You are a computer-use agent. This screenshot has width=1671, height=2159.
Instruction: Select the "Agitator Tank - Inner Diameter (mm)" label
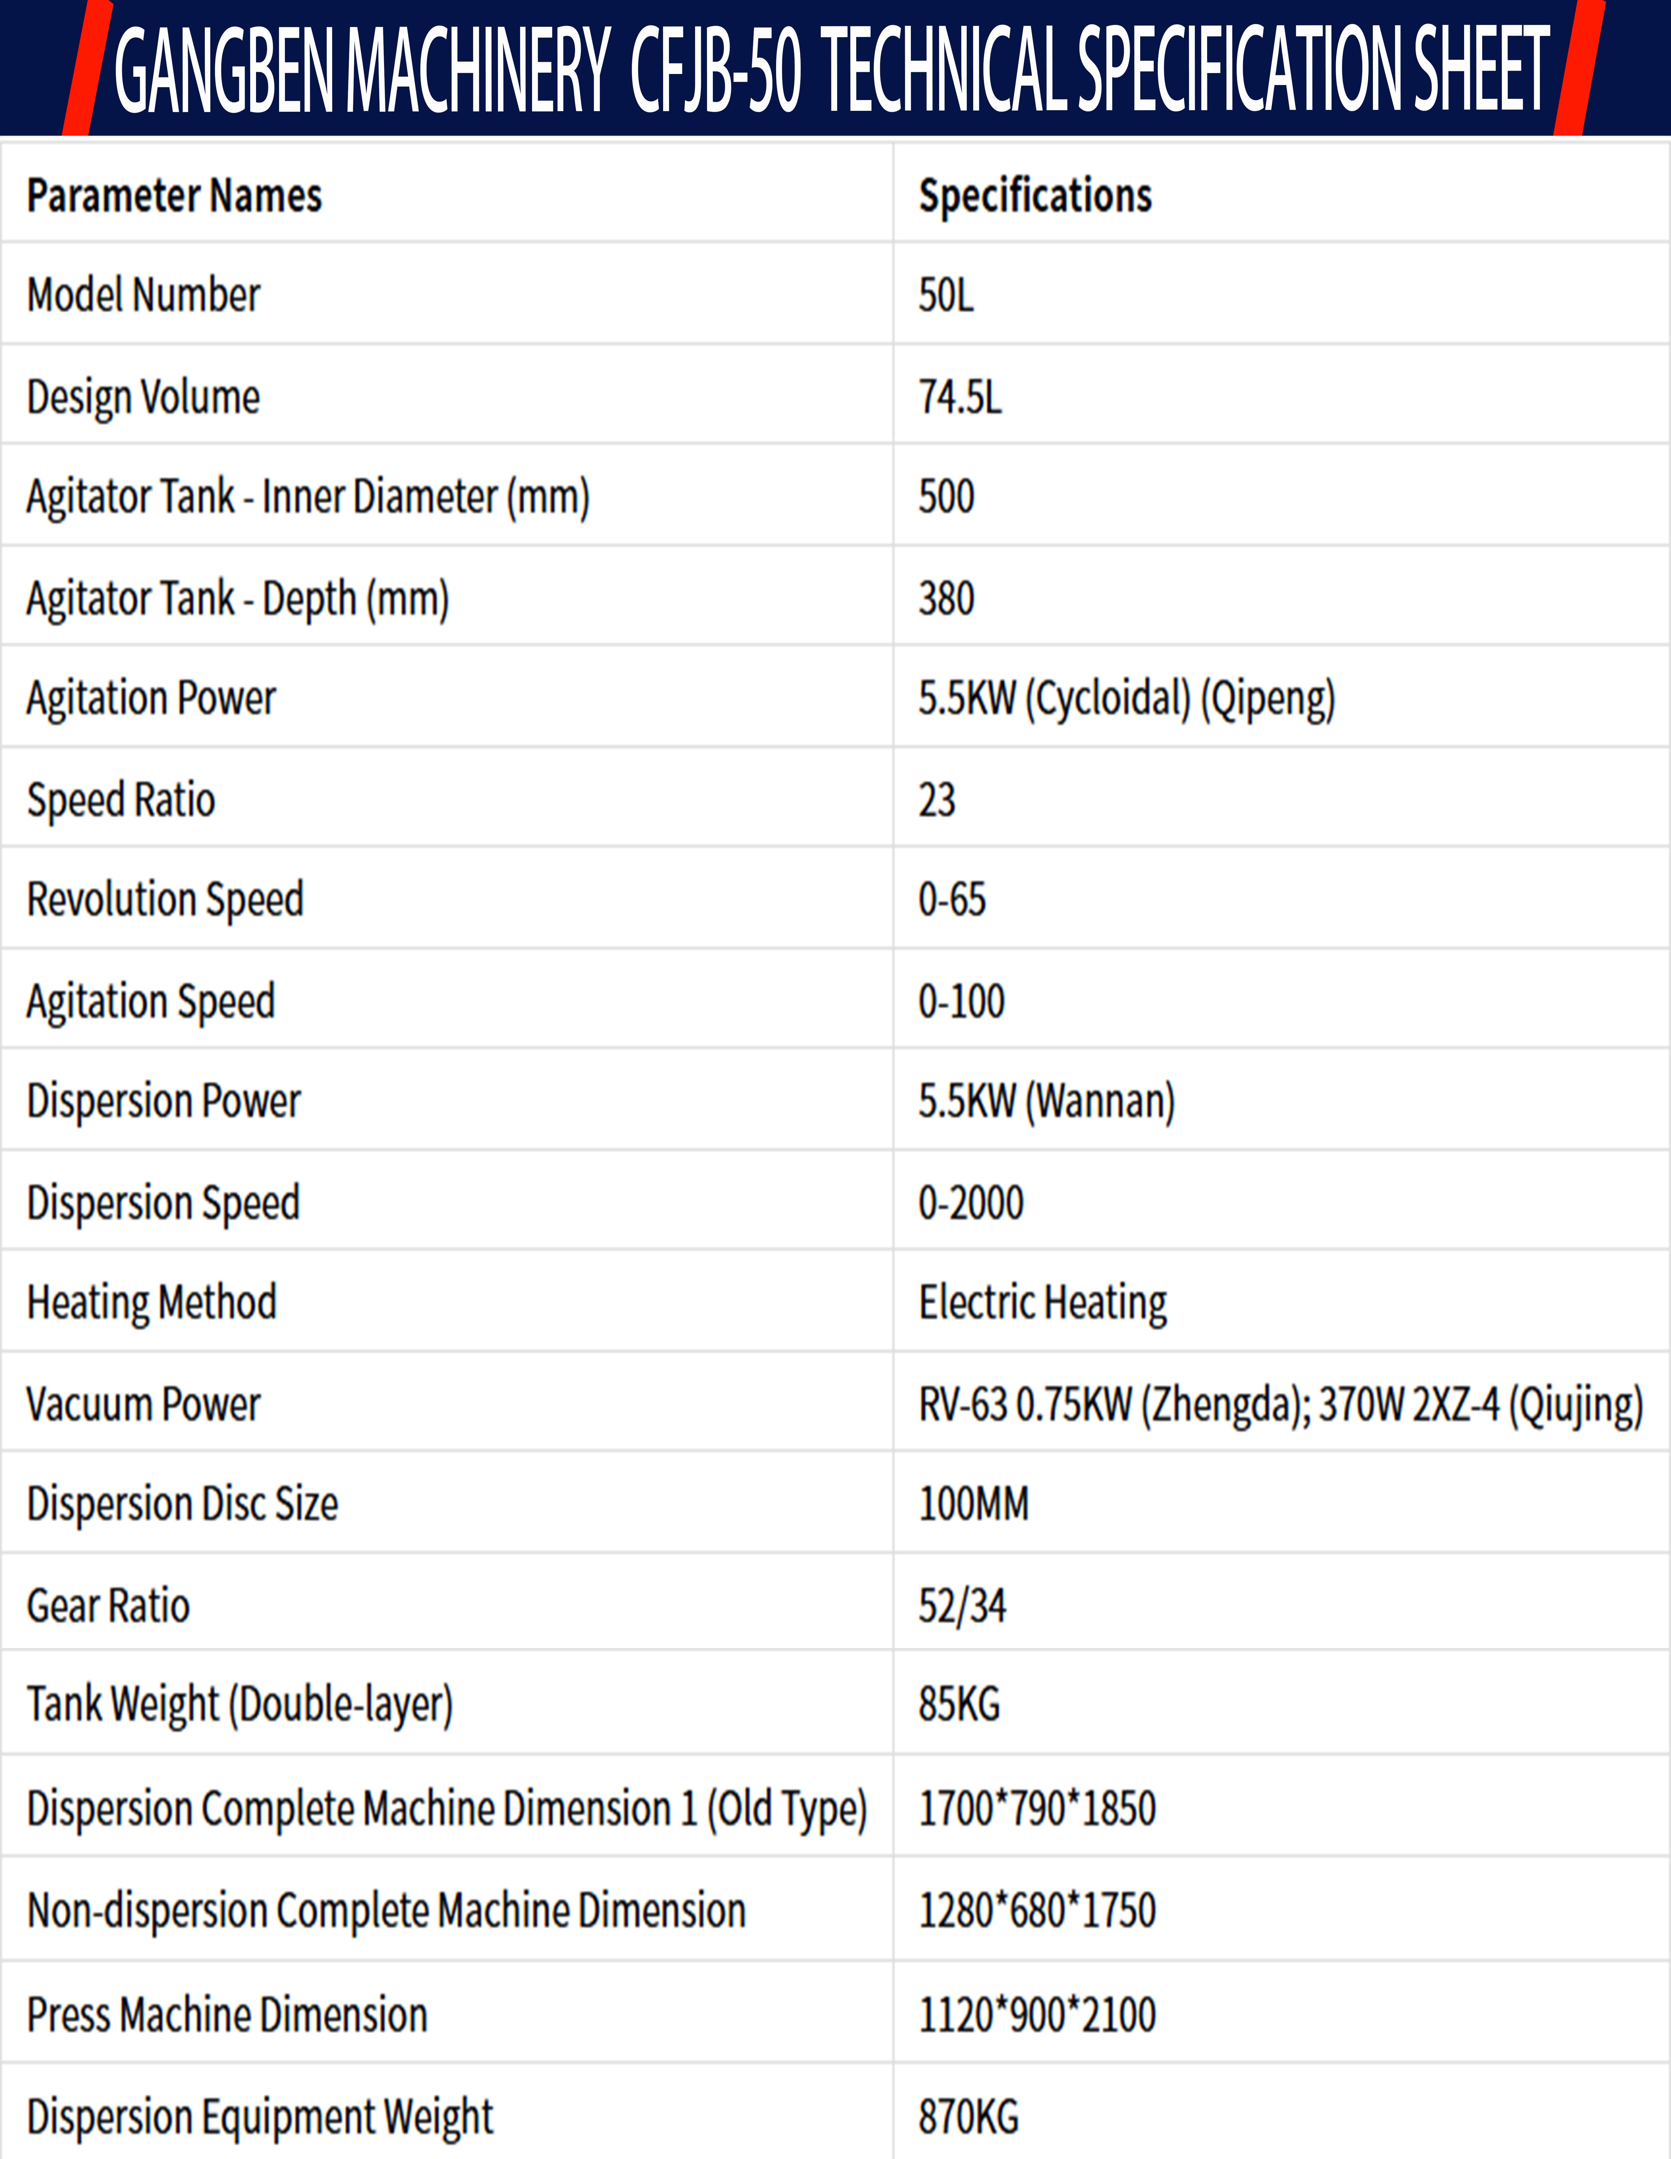(308, 496)
